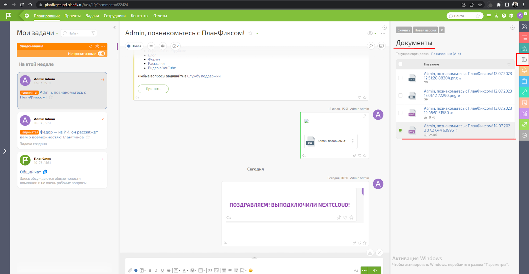The image size is (529, 274).
Task: Open the red list panel in right sidebar
Action: [524, 38]
